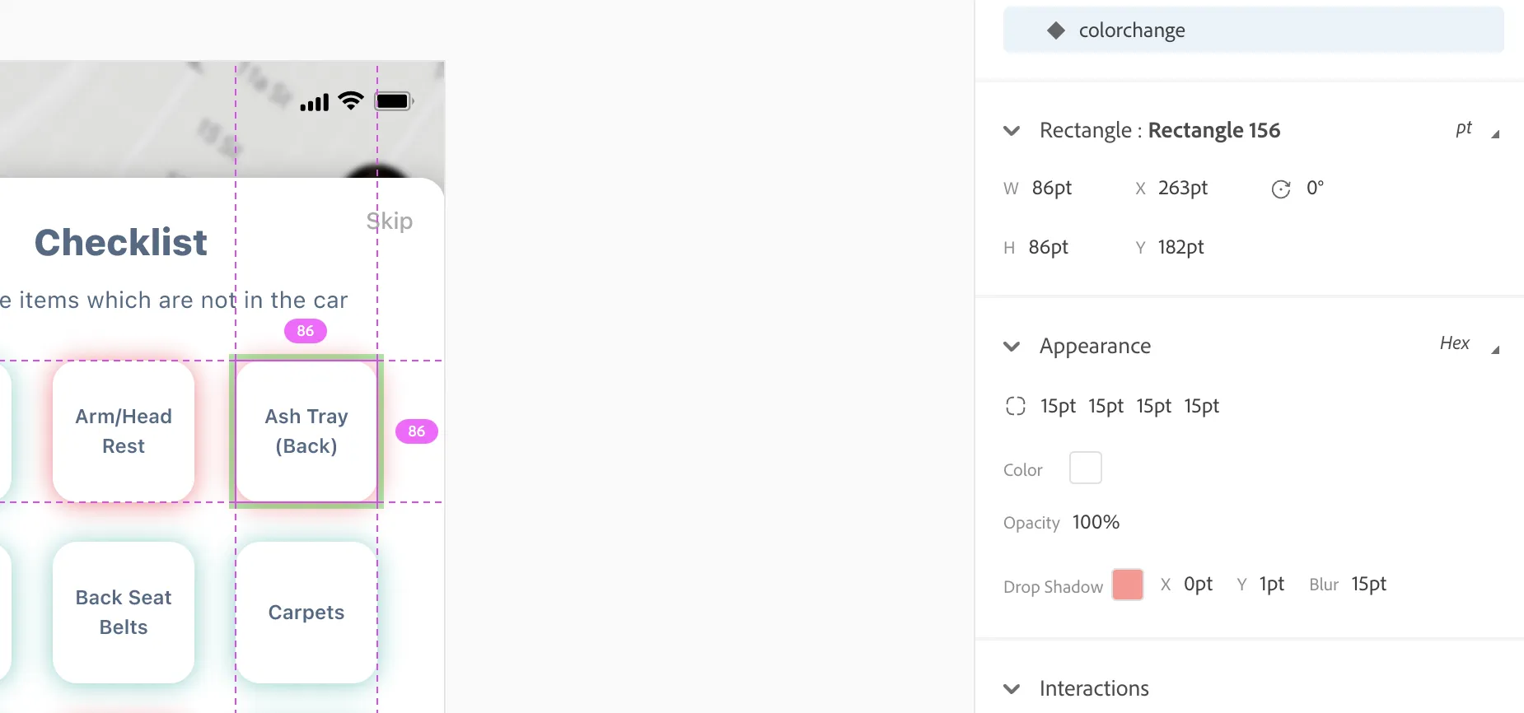This screenshot has width=1524, height=713.
Task: Open the Hex color format dropdown
Action: (x=1466, y=344)
